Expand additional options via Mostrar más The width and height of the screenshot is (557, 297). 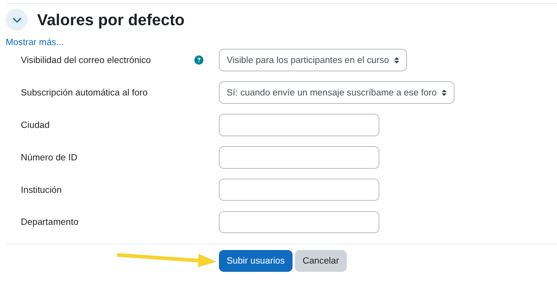tap(34, 42)
